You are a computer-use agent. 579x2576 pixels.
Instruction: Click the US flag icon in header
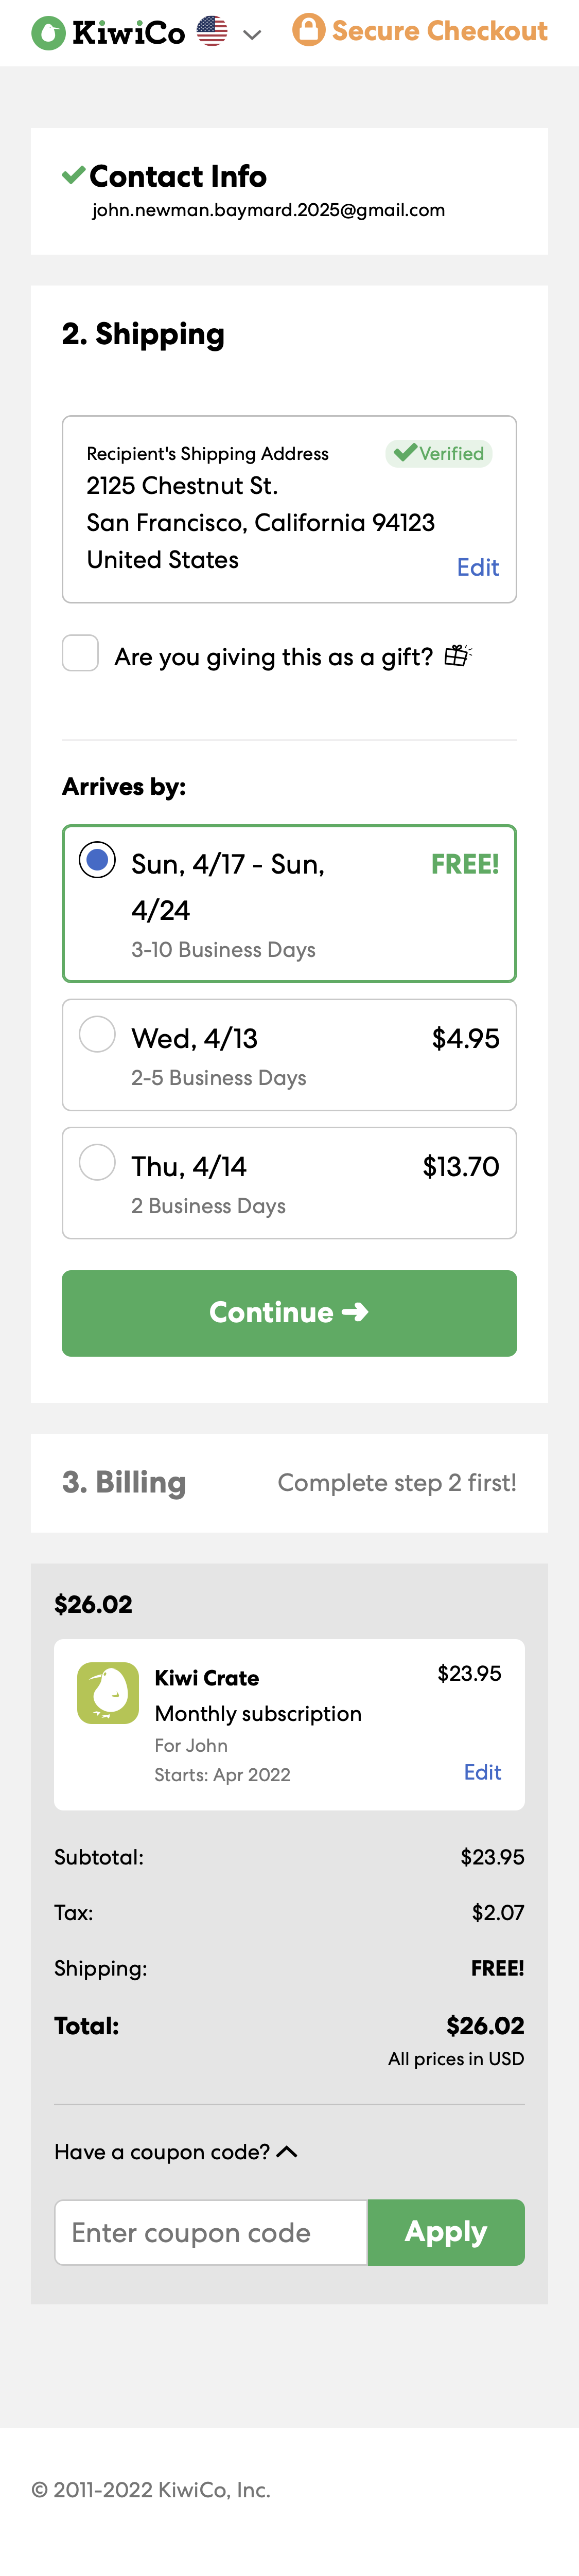pyautogui.click(x=211, y=31)
